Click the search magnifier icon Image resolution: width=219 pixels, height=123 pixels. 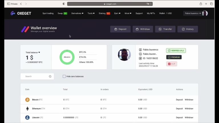(50, 76)
